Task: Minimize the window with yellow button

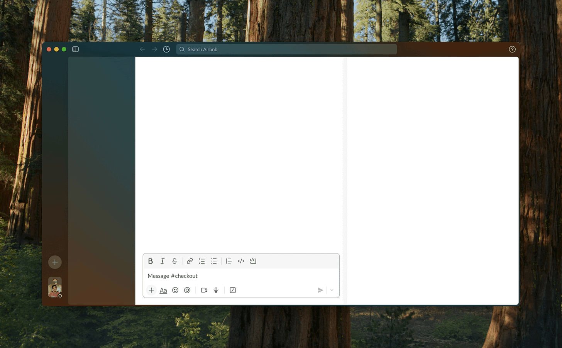Action: [56, 49]
